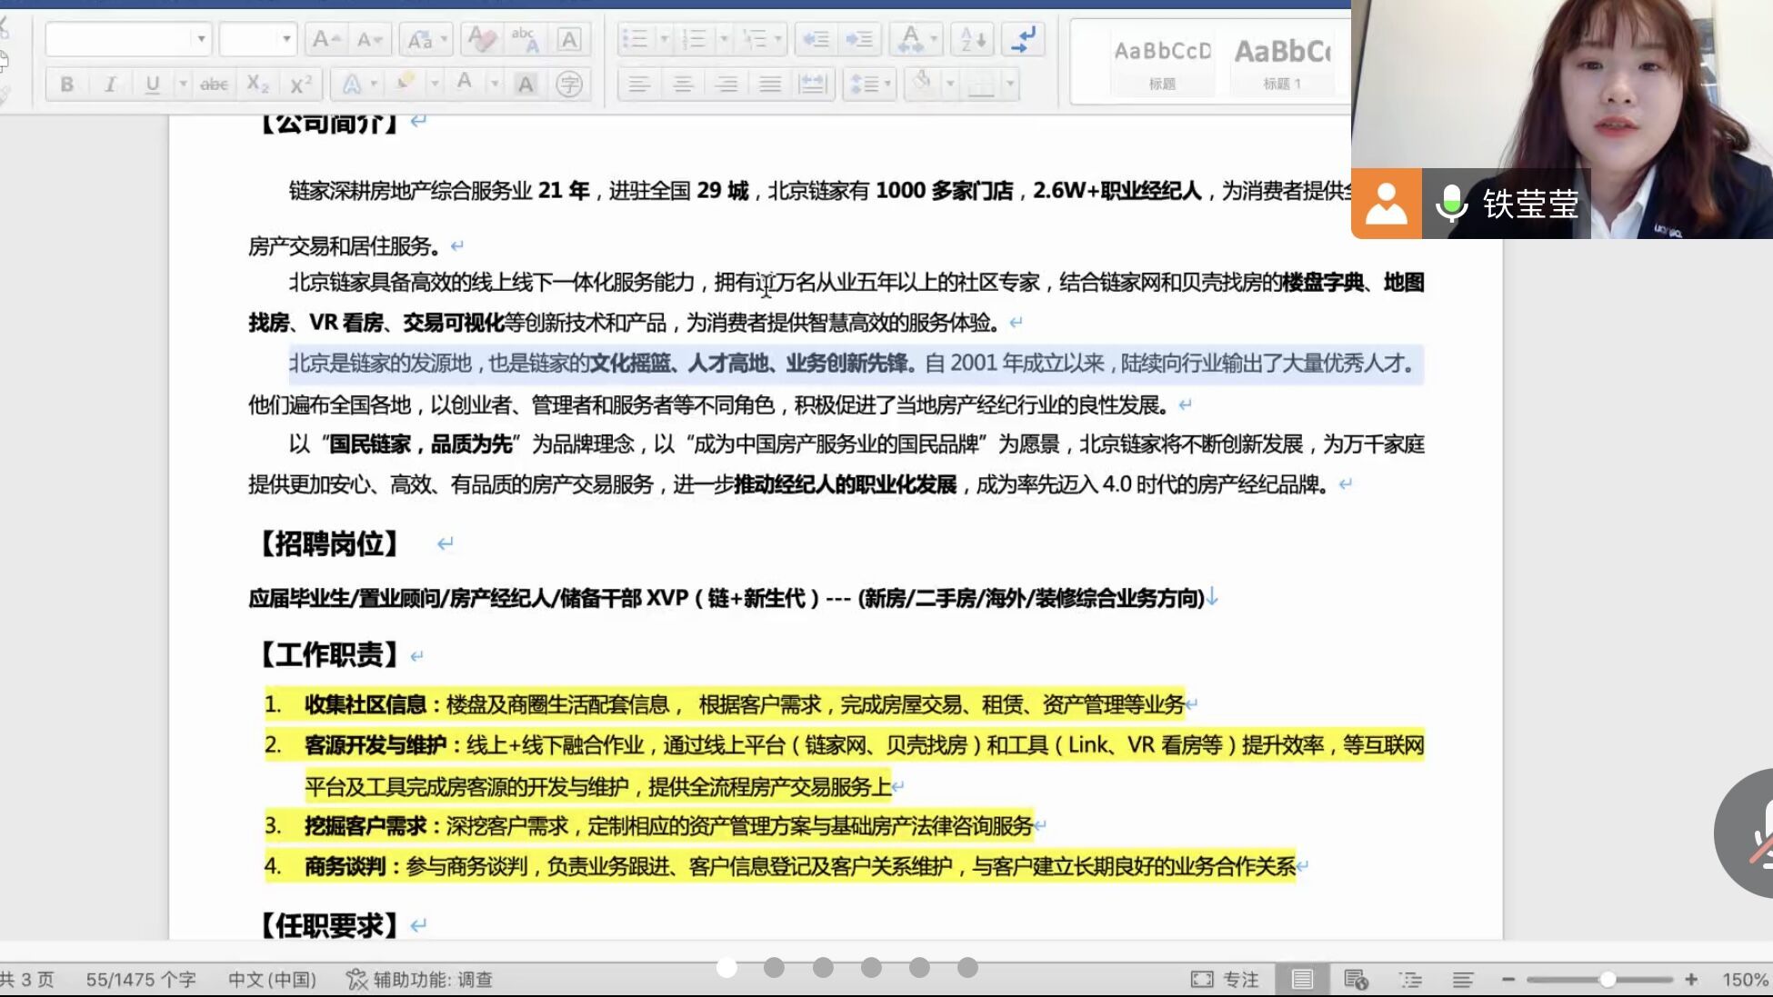Screen dimensions: 1773x997
Task: Click the zoom slider handle
Action: (x=1608, y=980)
